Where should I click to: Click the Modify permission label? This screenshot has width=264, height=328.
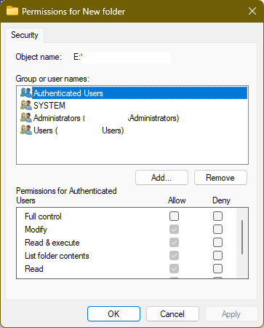36,230
